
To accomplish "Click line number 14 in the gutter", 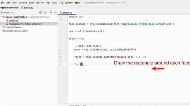I will [60, 64].
